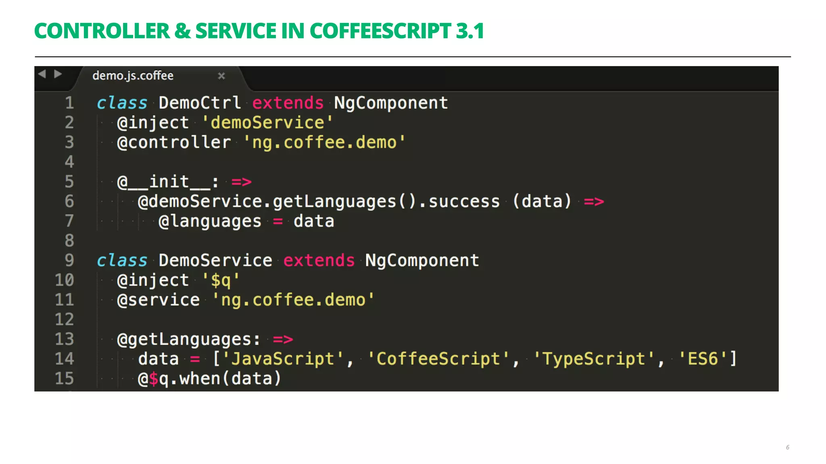The image size is (826, 464).
Task: Click @service on line 11
Action: tap(158, 300)
